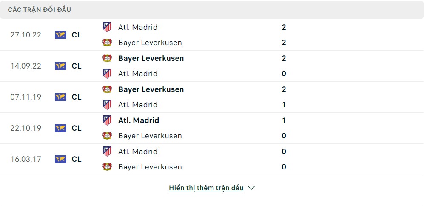Open the 16.03.17 match date row

pos(212,159)
